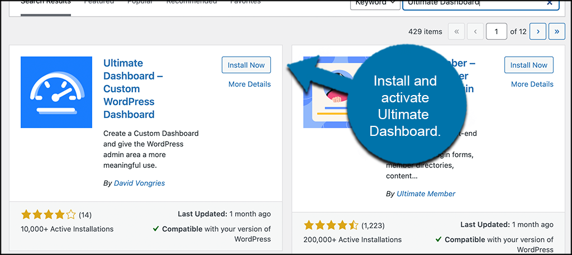Click '10,000+ Active Installations' text
This screenshot has height=255, width=572.
[67, 229]
